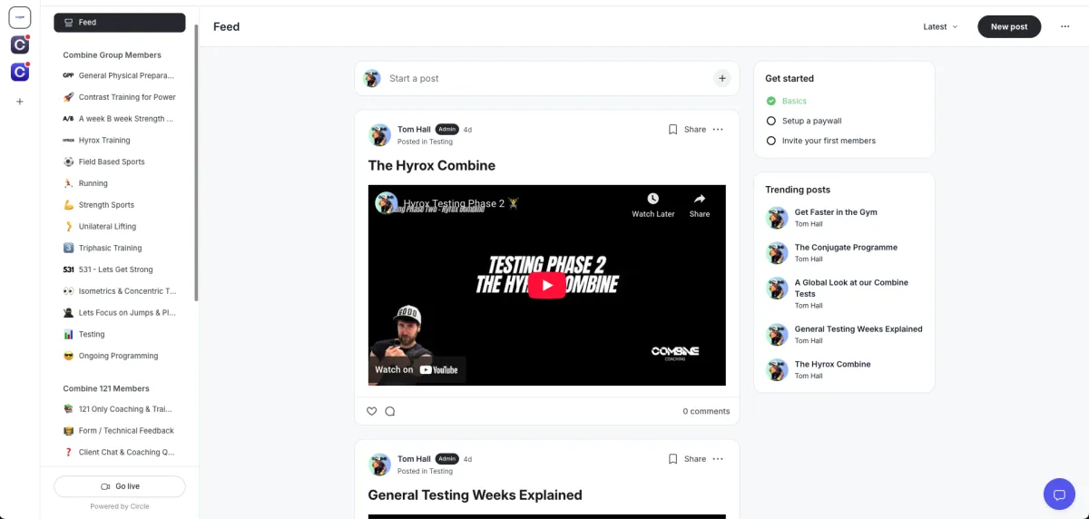This screenshot has width=1089, height=519.
Task: Open Client Chat & Coaching space
Action: [x=120, y=452]
